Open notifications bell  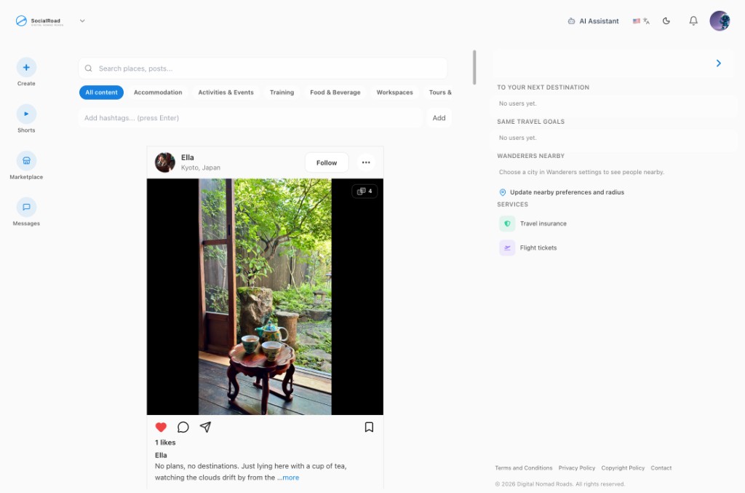click(693, 21)
